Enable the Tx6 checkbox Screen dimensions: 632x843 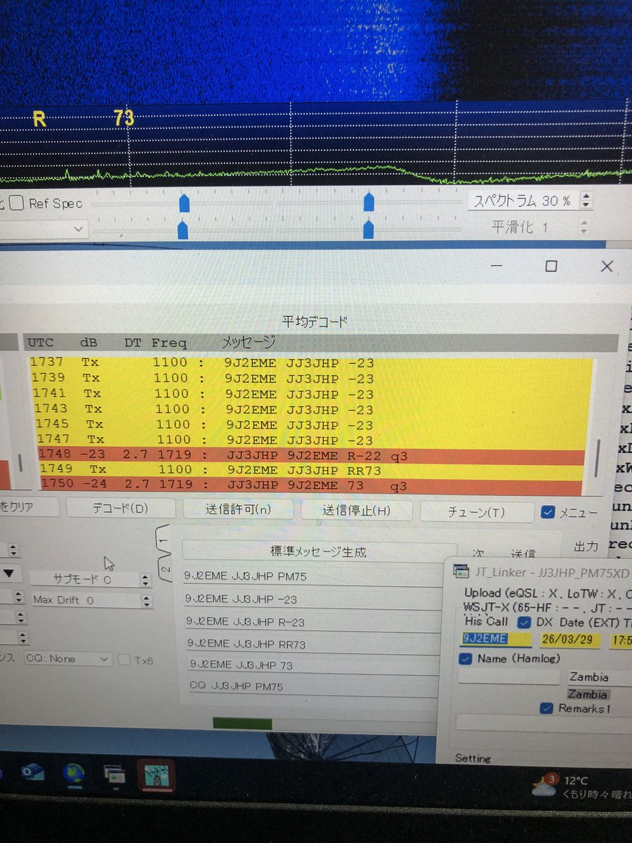point(124,660)
